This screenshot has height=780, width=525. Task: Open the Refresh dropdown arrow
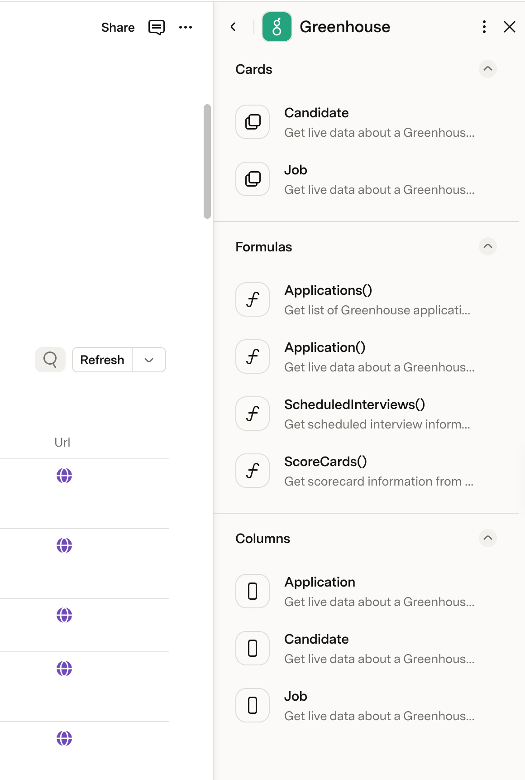149,360
